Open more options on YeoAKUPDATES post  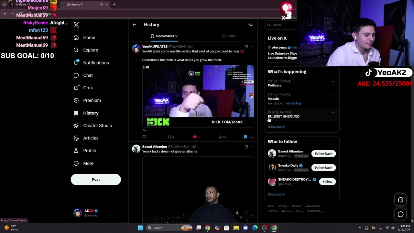(x=252, y=47)
